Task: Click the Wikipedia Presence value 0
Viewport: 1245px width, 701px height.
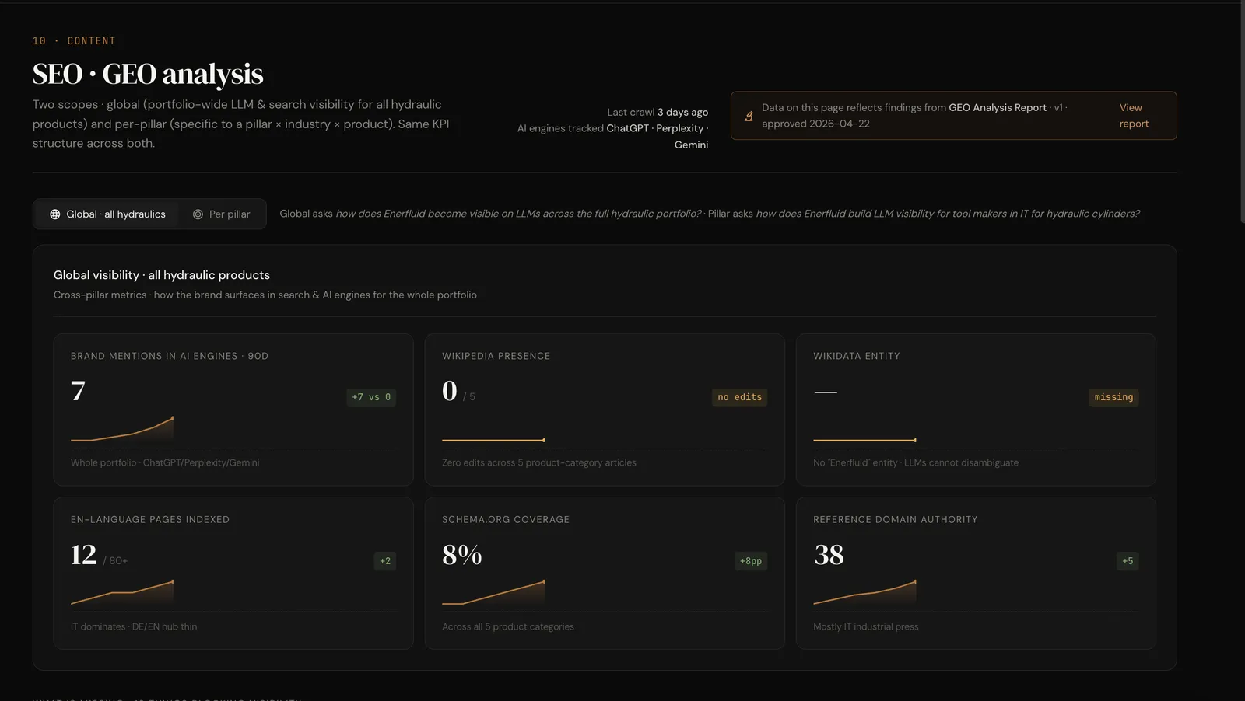Action: (450, 391)
